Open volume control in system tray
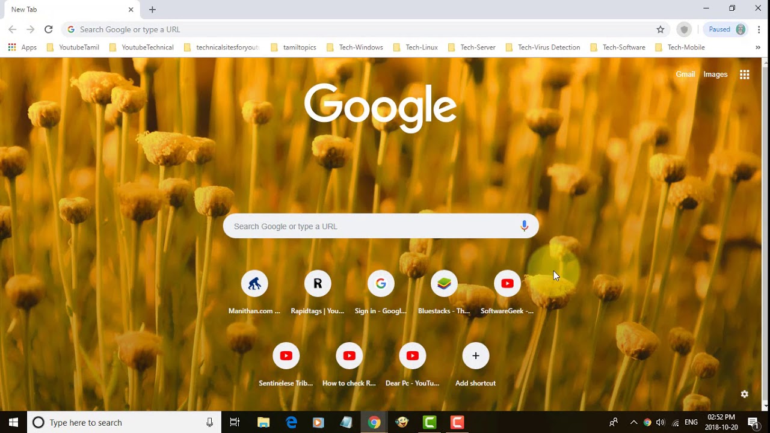 point(661,422)
